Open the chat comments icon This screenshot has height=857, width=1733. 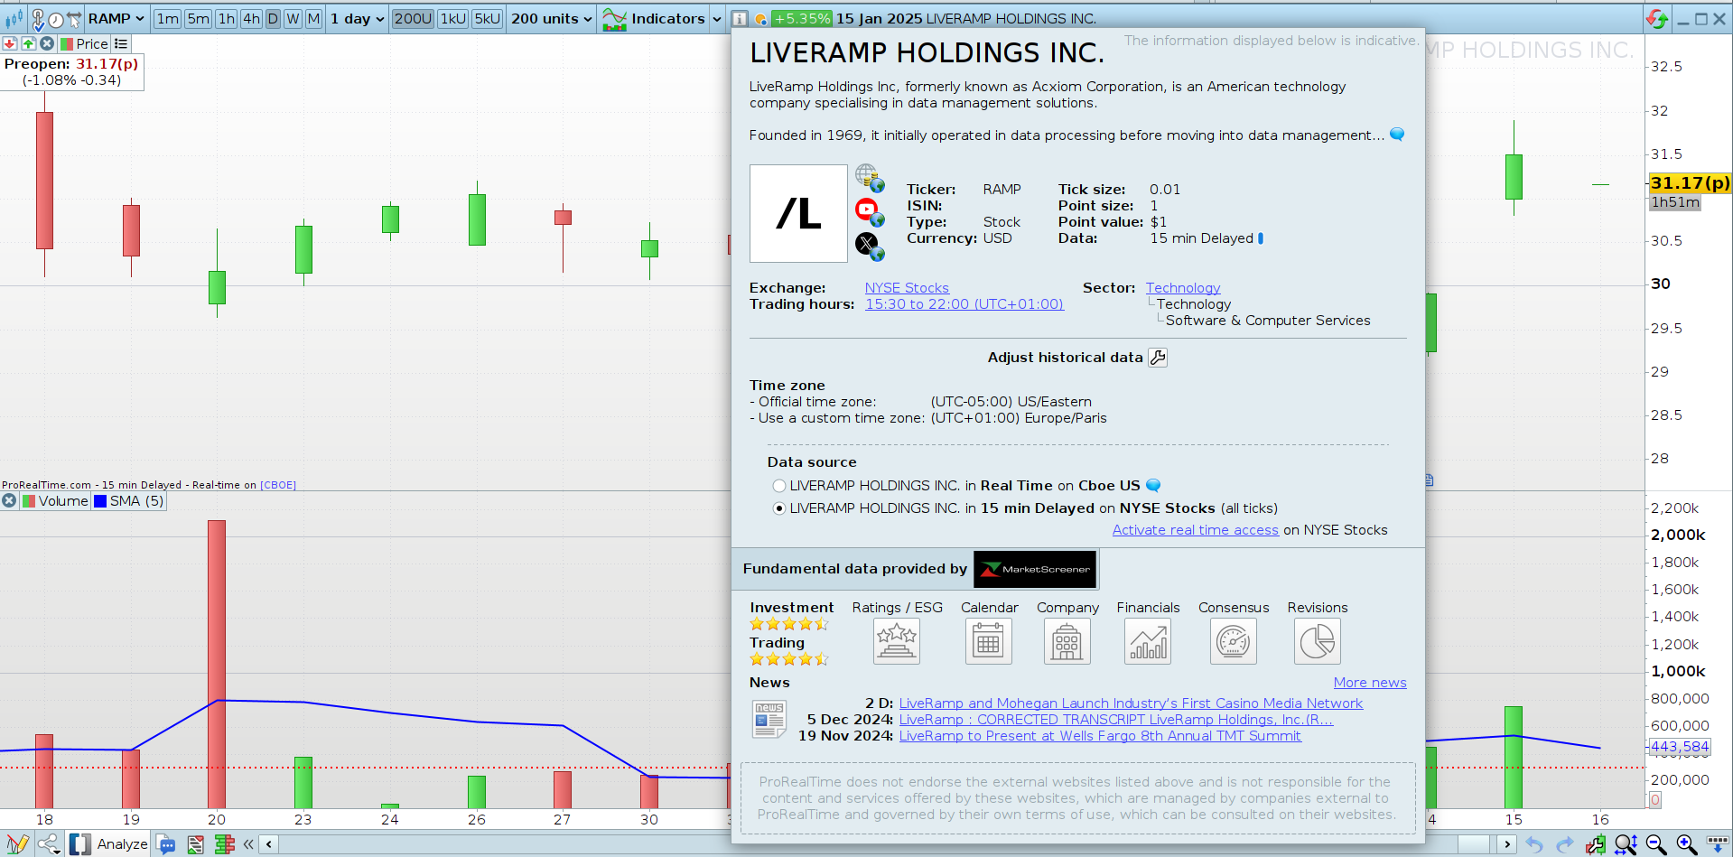pyautogui.click(x=167, y=844)
